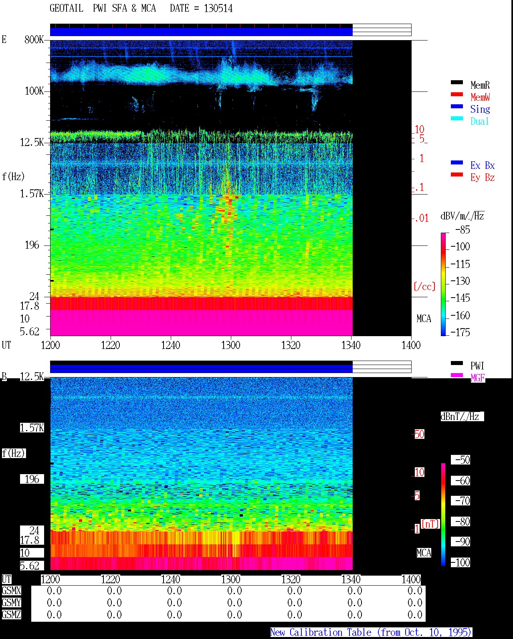Click the black PWI legend swatch
The image size is (513, 639).
457,363
